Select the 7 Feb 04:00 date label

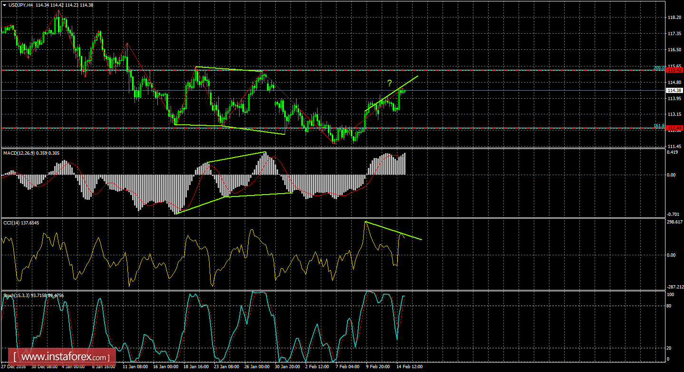[x=348, y=367]
